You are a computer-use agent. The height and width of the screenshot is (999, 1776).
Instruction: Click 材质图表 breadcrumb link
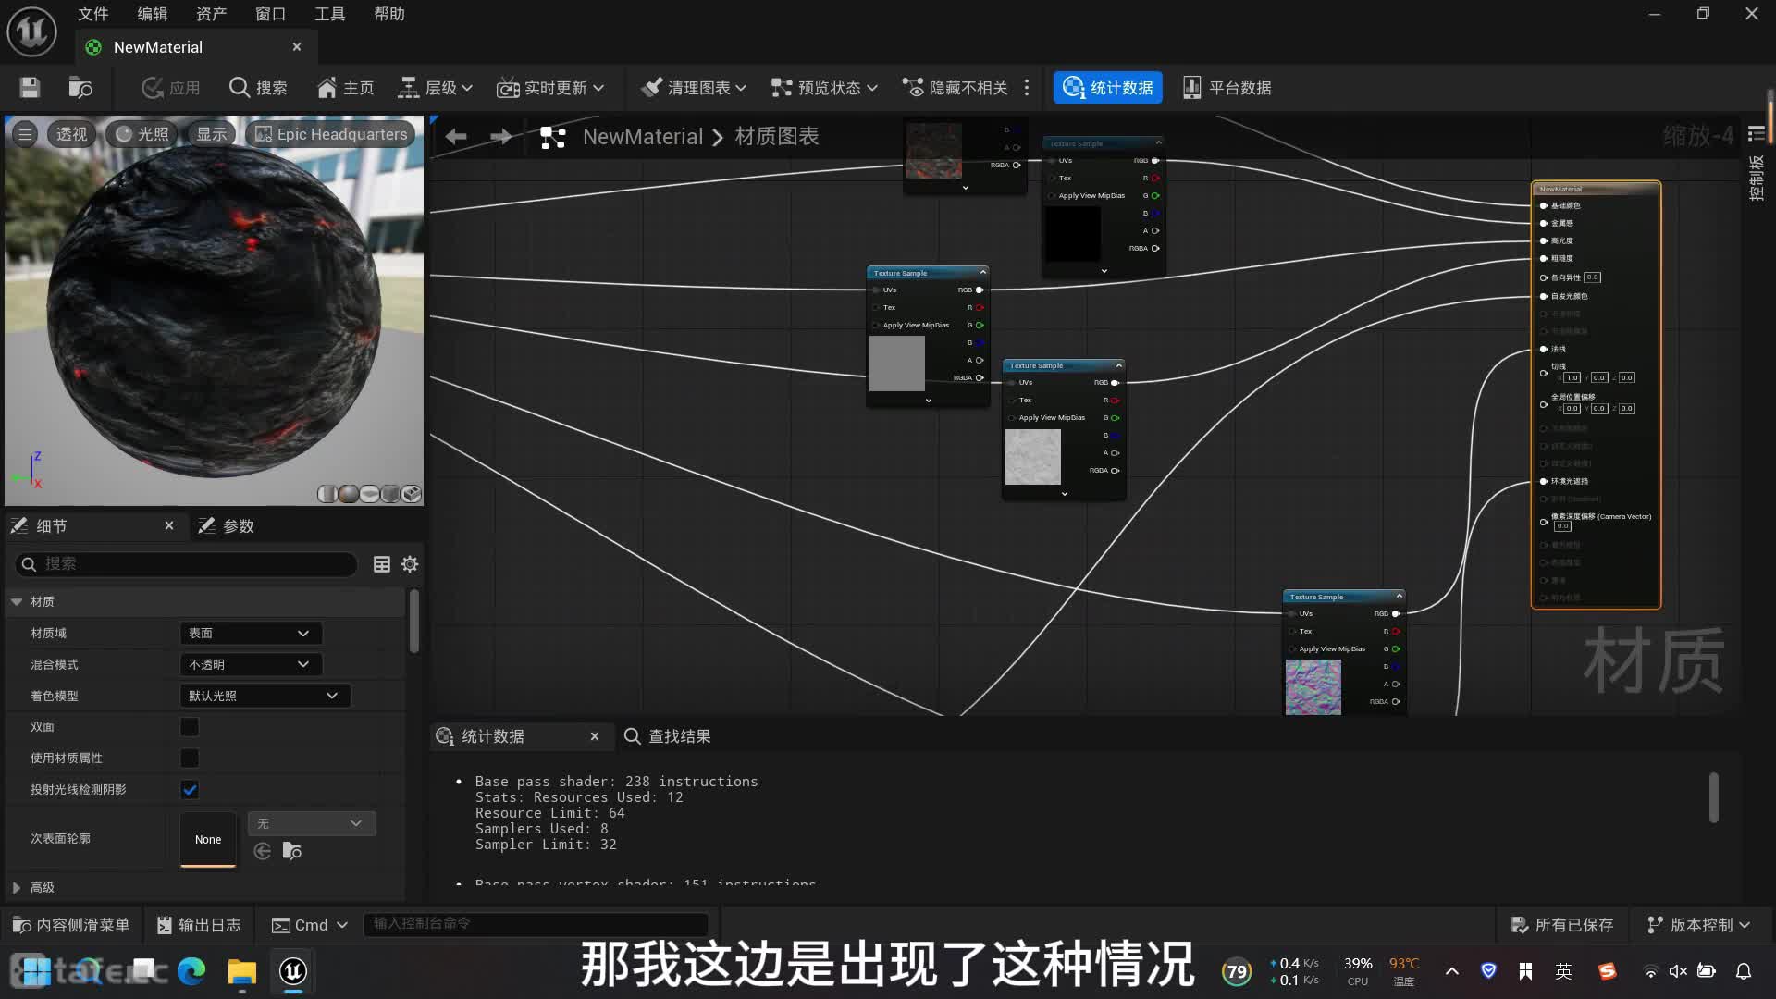776,136
